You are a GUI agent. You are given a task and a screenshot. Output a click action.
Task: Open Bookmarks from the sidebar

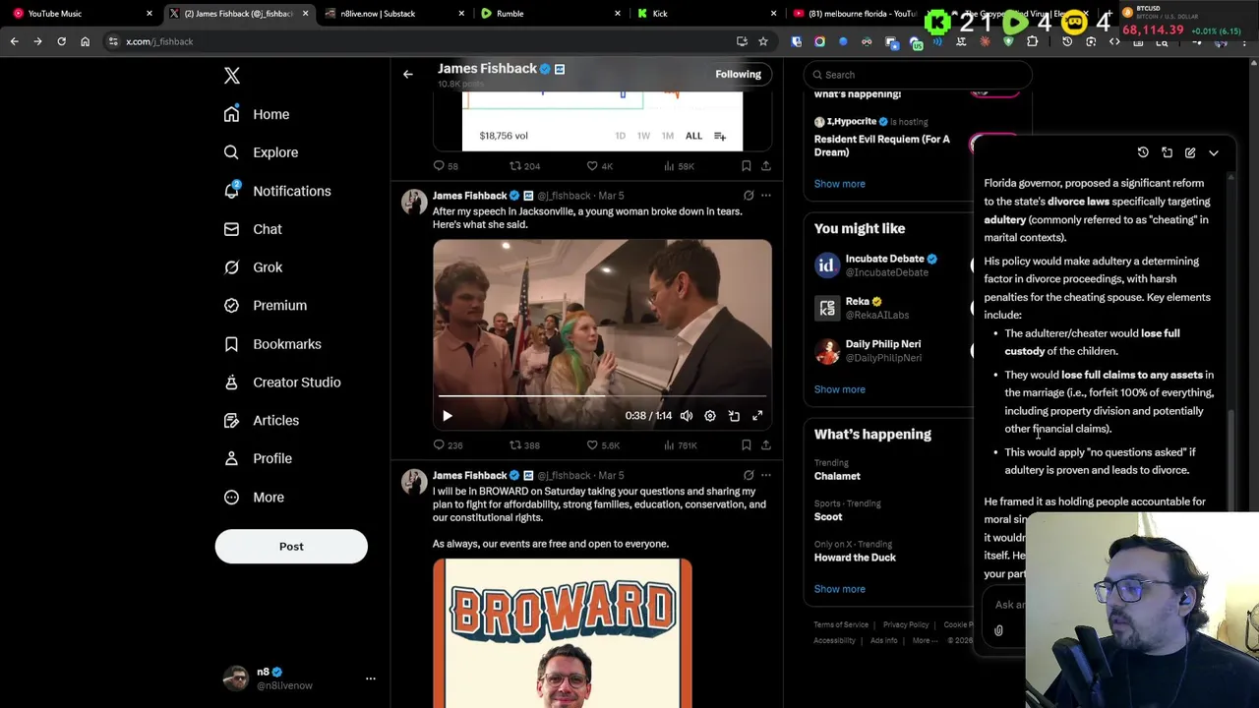click(272, 344)
